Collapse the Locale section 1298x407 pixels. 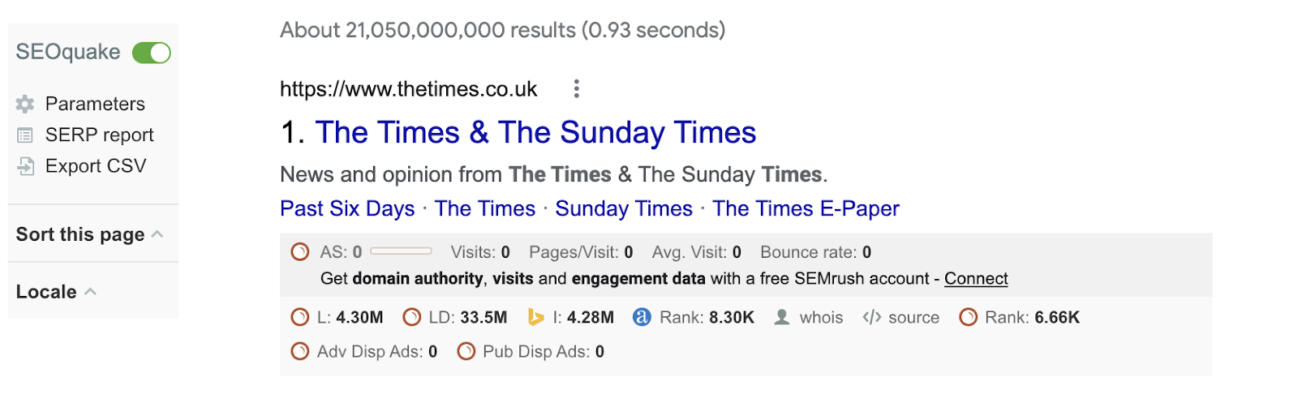(91, 292)
